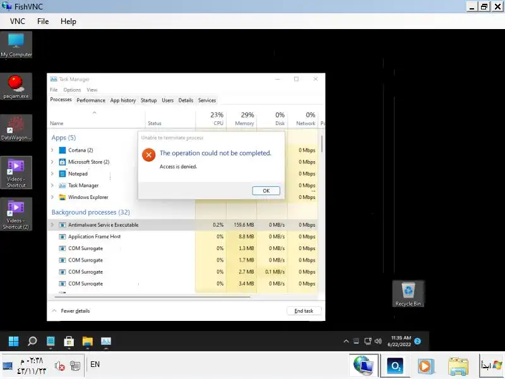The width and height of the screenshot is (505, 379).
Task: Click the host Start button in Arabic
Action: (492, 366)
